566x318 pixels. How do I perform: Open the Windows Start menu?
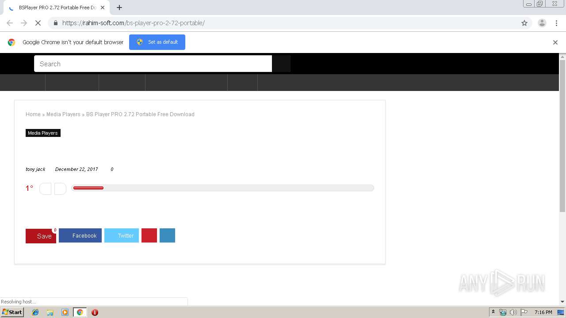12,312
